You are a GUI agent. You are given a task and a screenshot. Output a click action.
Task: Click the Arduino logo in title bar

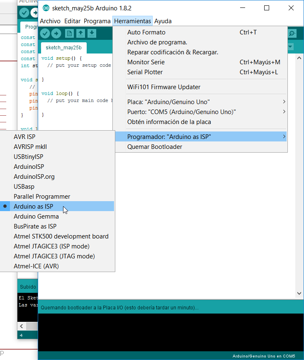pos(46,8)
